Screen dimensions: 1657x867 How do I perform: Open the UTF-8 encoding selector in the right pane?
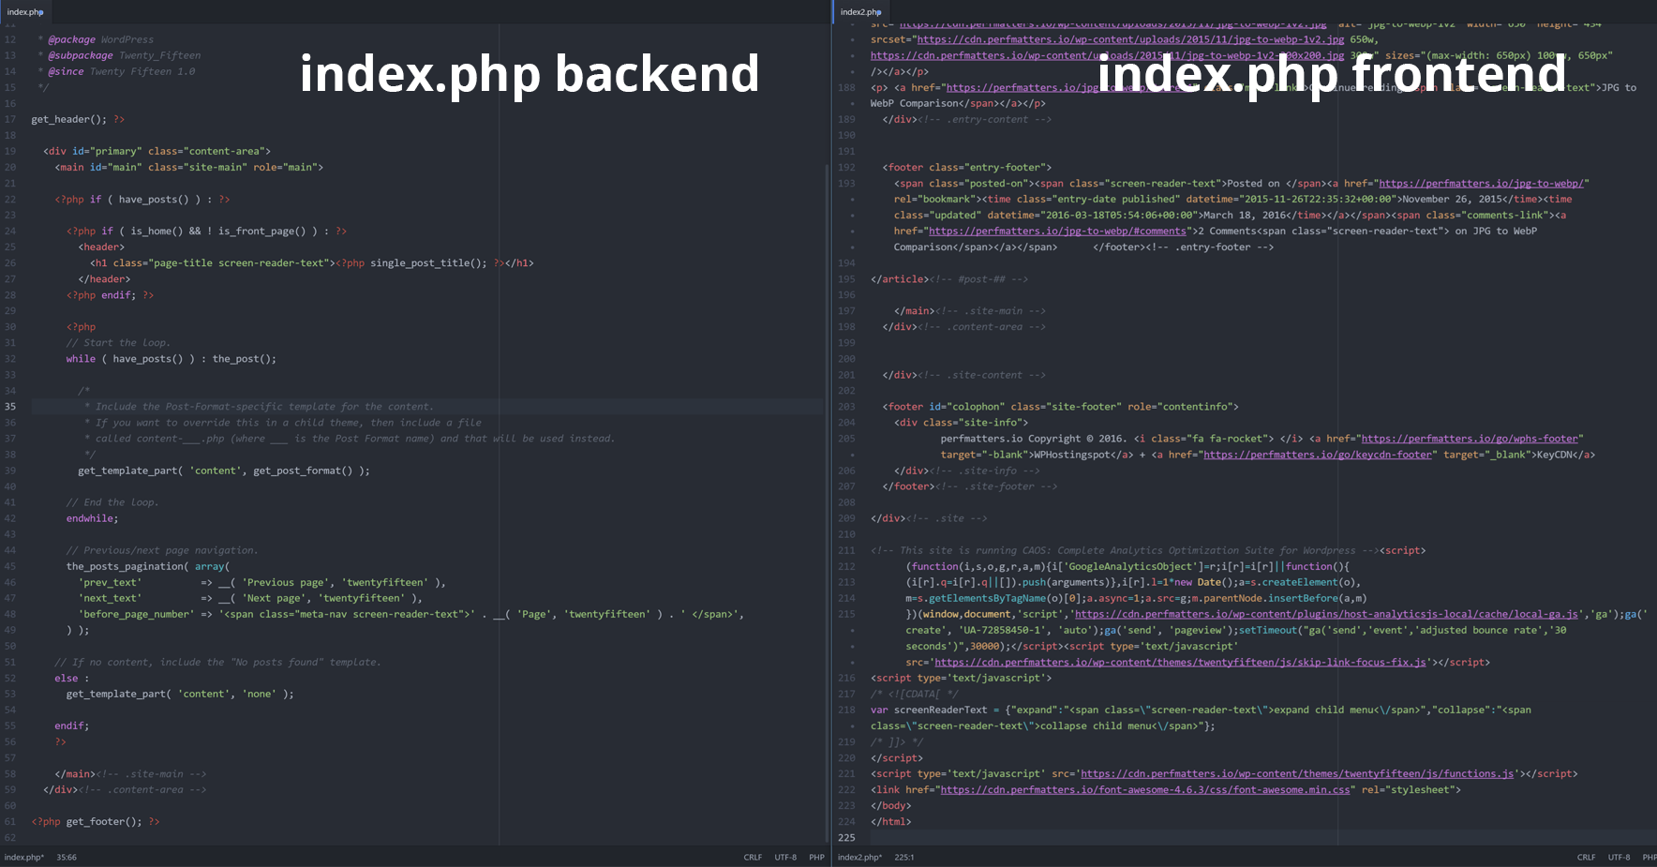(x=1619, y=858)
